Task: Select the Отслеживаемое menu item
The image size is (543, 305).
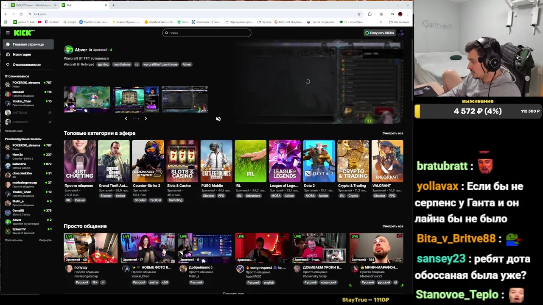Action: pyautogui.click(x=28, y=64)
